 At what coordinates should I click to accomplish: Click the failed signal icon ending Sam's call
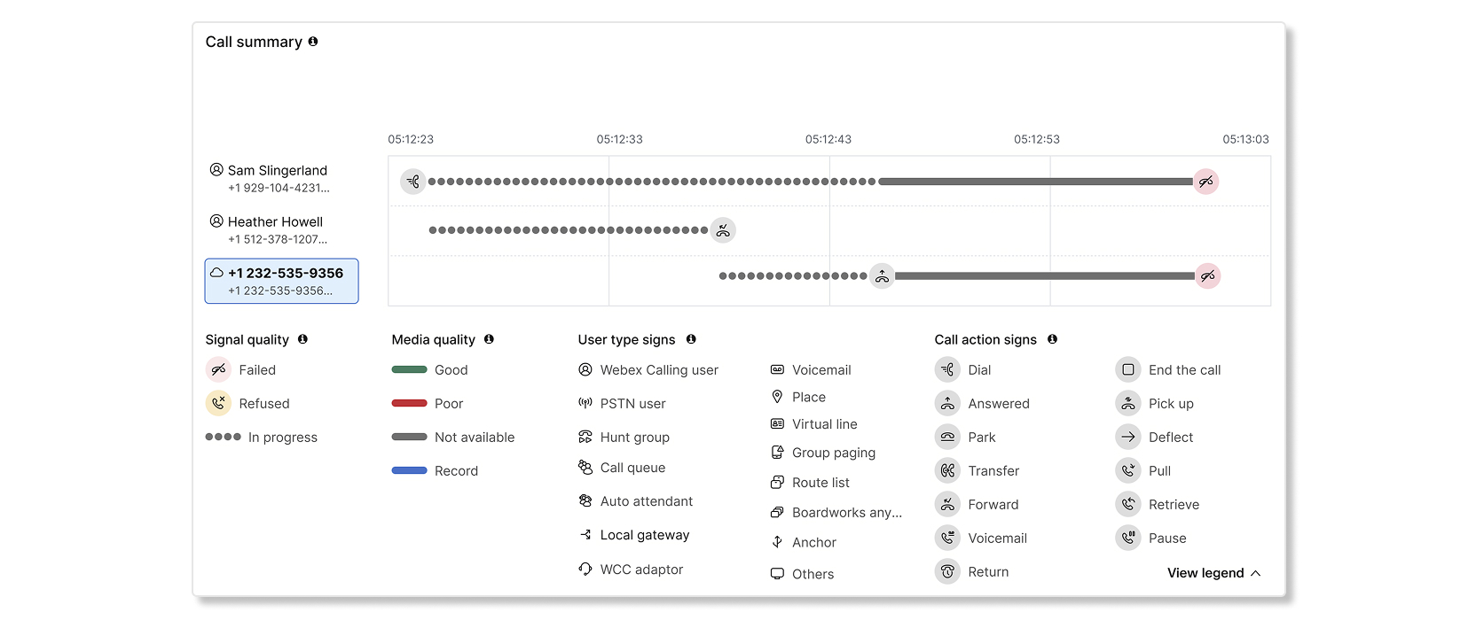(1205, 182)
